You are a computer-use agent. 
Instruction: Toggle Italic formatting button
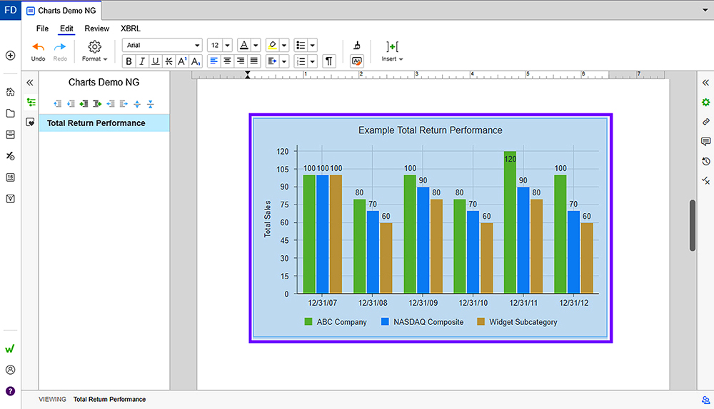[142, 61]
